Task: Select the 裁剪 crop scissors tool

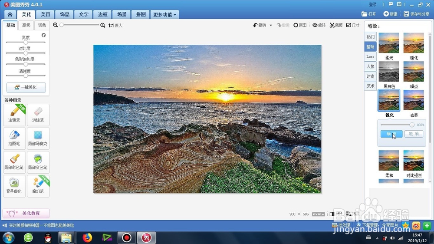Action: click(x=336, y=25)
